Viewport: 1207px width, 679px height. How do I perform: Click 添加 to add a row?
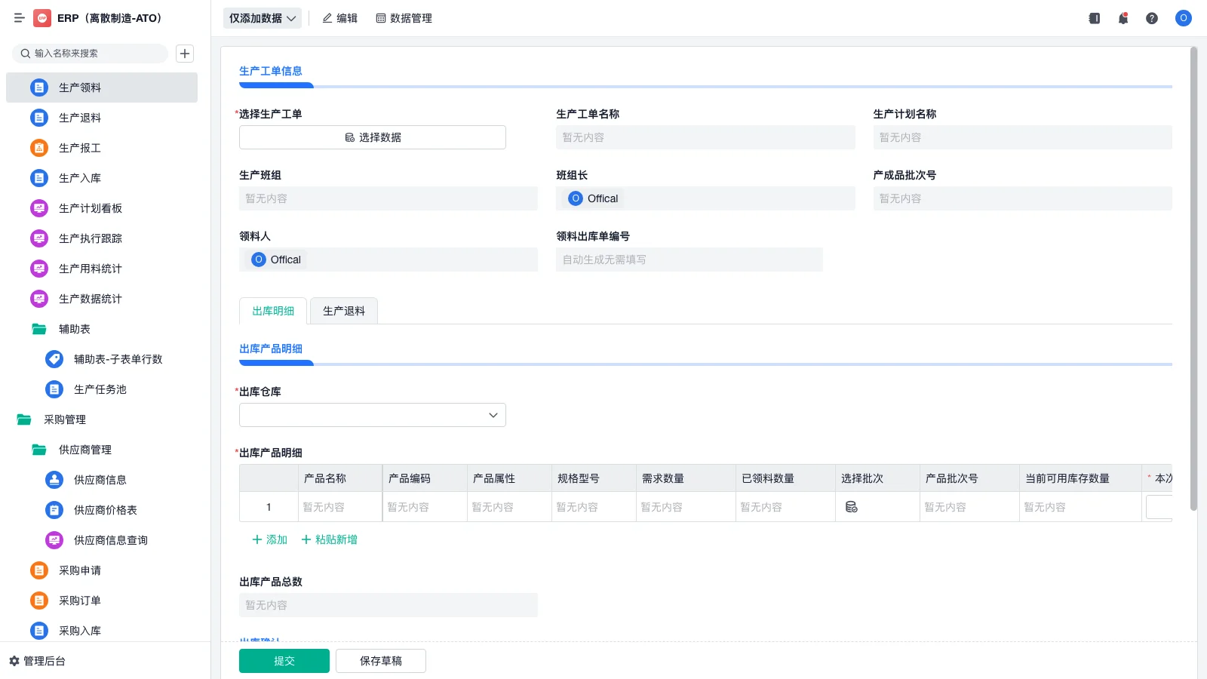[269, 539]
